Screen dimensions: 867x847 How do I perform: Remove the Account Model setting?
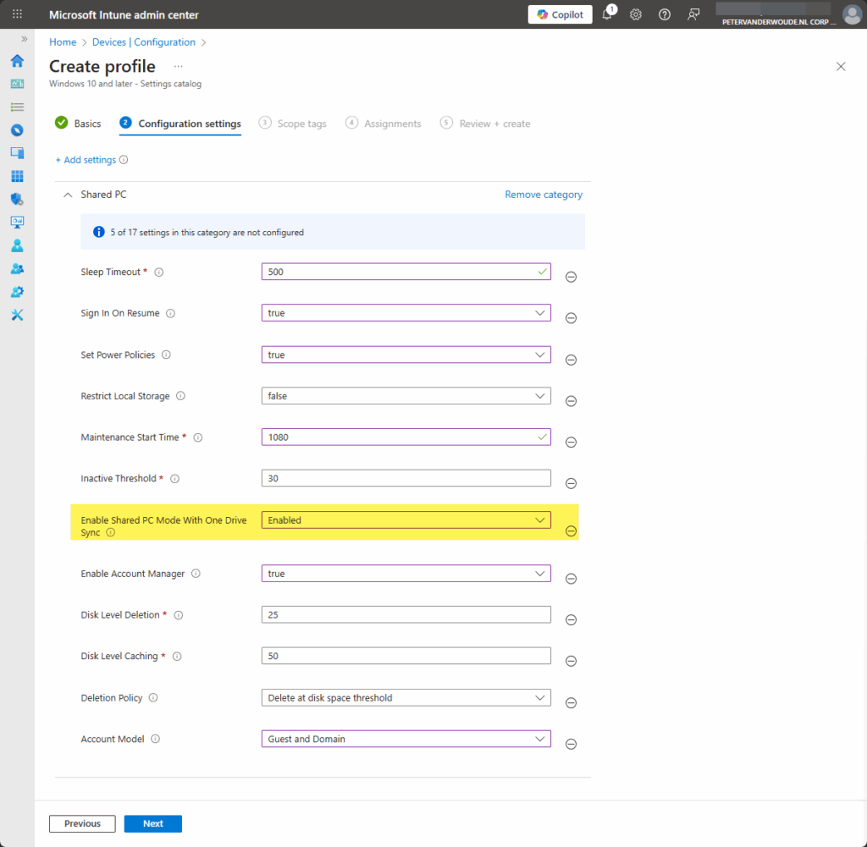[x=571, y=744]
